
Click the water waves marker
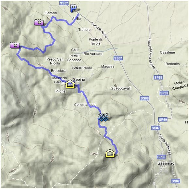(103, 117)
